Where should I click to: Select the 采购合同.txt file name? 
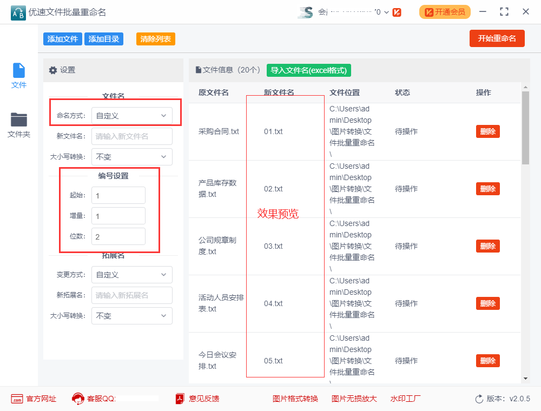[219, 131]
